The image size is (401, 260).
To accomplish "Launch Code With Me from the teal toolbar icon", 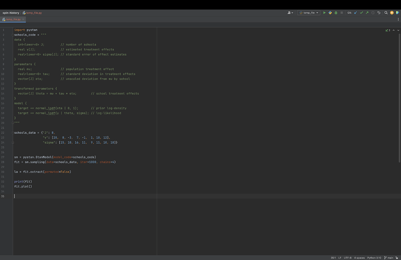I will coord(398,13).
